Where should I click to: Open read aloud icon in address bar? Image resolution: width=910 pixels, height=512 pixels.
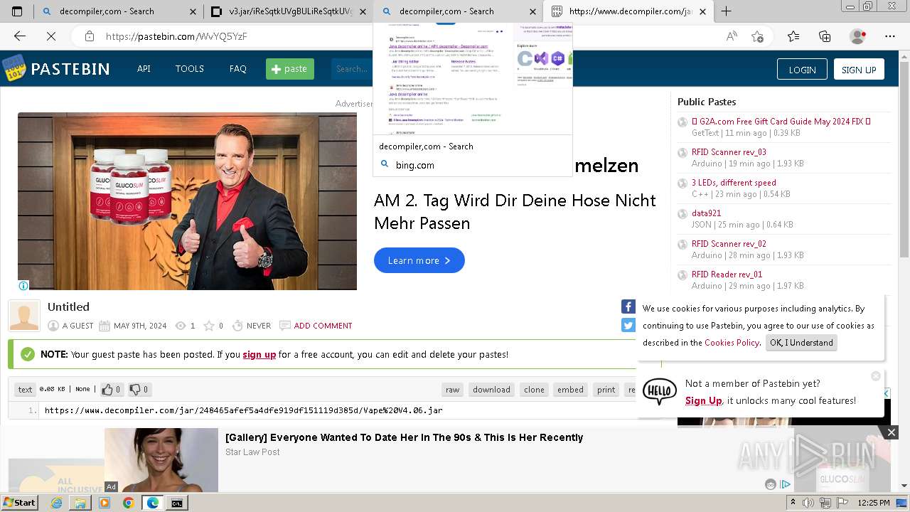point(732,36)
